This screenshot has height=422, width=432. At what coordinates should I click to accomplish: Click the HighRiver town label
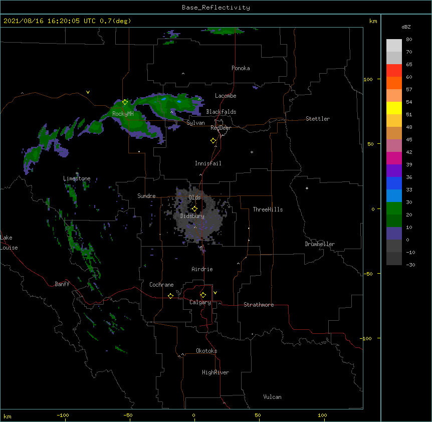pyautogui.click(x=215, y=372)
